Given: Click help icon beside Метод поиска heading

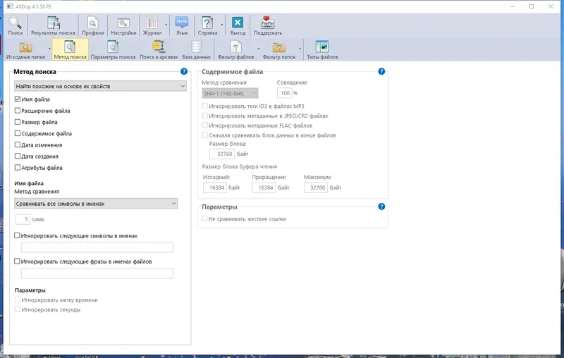Looking at the screenshot, I should coord(184,71).
